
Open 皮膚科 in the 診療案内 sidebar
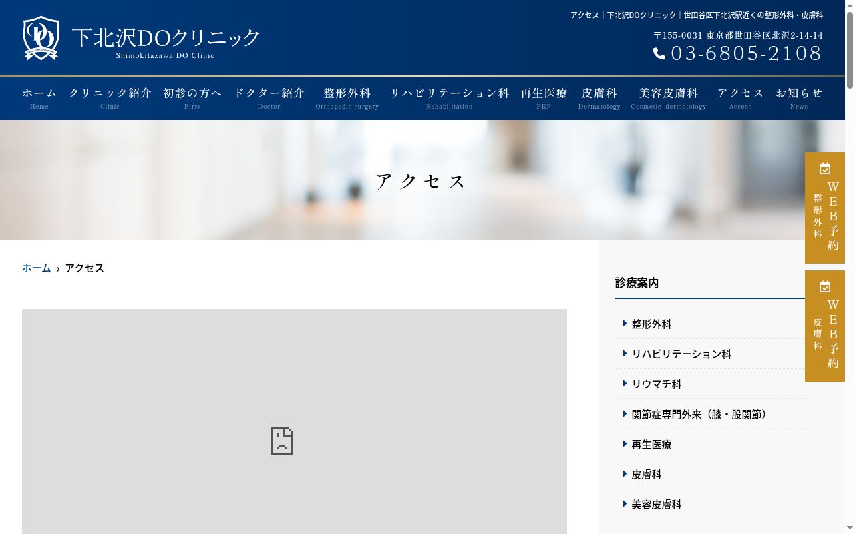(x=647, y=474)
